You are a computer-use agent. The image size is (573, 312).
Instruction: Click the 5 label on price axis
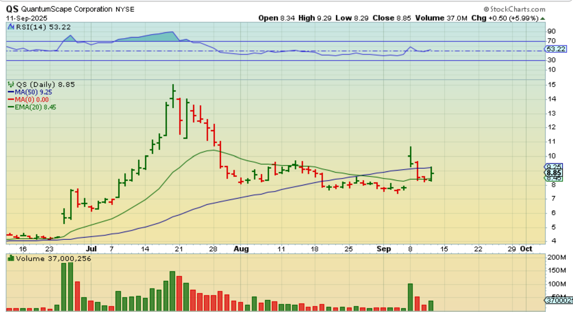tap(554, 227)
